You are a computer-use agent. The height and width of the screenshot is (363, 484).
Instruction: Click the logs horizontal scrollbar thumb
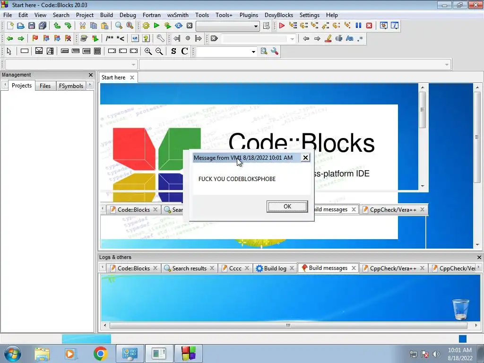click(288, 325)
